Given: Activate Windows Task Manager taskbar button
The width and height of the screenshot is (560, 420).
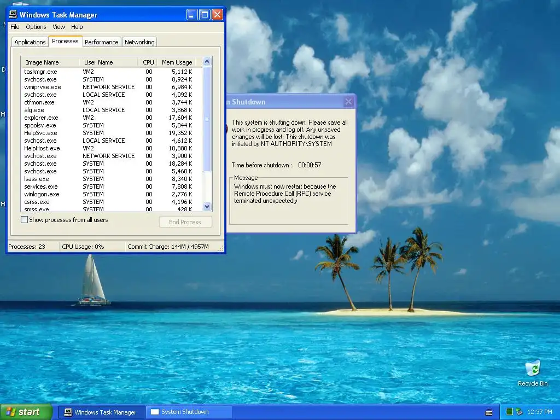Looking at the screenshot, I should [x=101, y=412].
